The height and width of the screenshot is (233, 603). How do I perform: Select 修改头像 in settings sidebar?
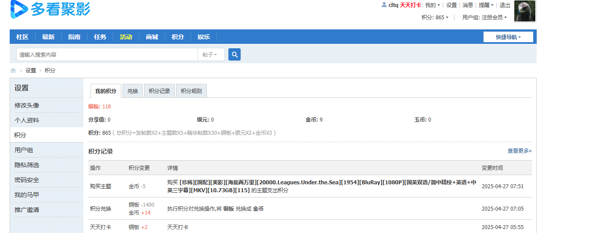pos(27,105)
